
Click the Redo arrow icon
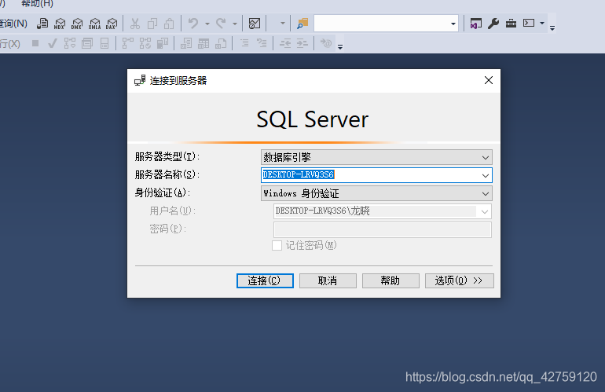221,24
